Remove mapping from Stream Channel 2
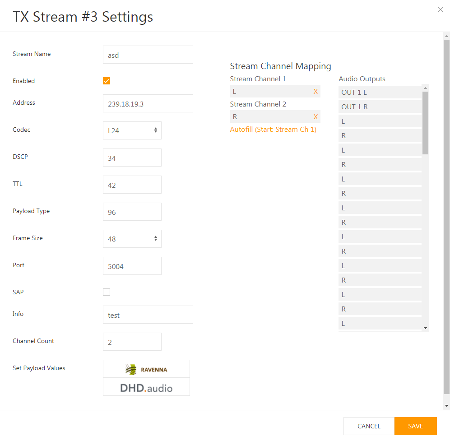Image resolution: width=450 pixels, height=441 pixels. point(315,117)
